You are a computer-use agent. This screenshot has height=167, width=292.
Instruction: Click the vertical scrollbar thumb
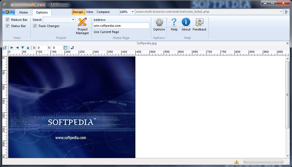[288, 95]
